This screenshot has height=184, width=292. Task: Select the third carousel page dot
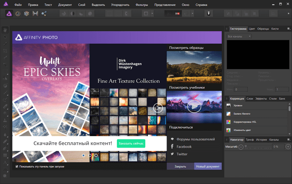pos(96,155)
